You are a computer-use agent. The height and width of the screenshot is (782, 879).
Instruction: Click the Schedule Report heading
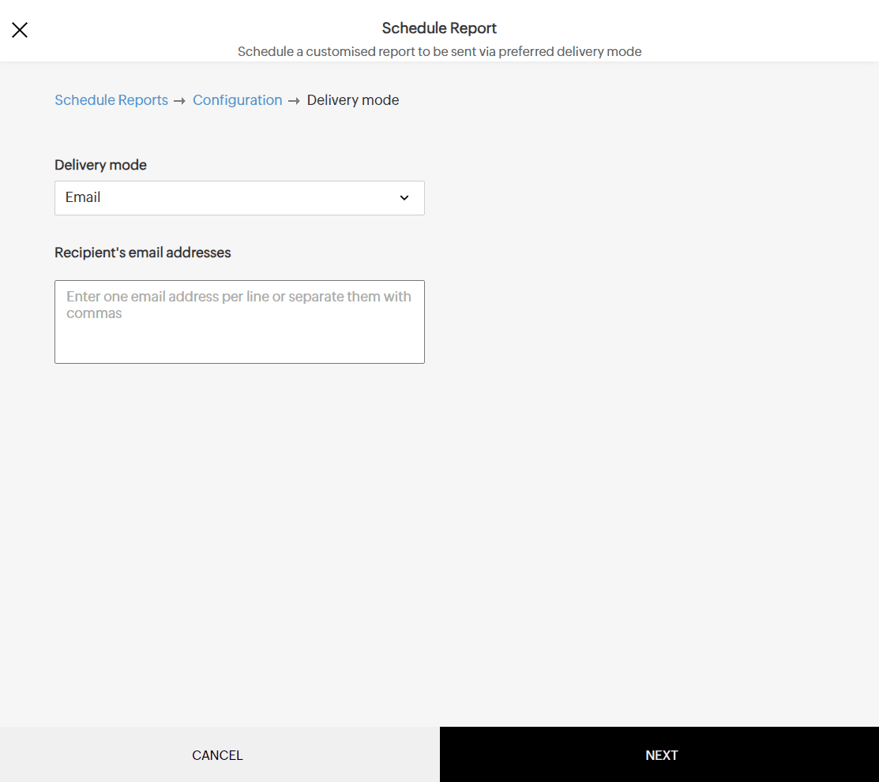click(439, 28)
